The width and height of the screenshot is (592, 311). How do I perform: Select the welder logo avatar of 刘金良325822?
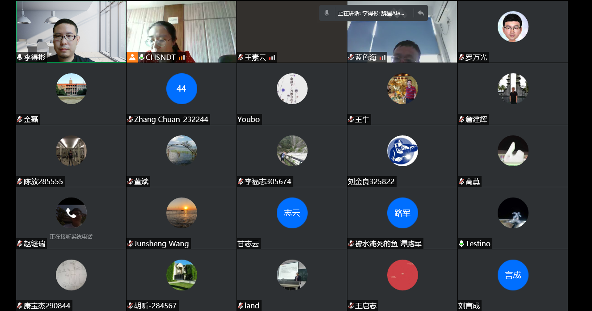[402, 151]
